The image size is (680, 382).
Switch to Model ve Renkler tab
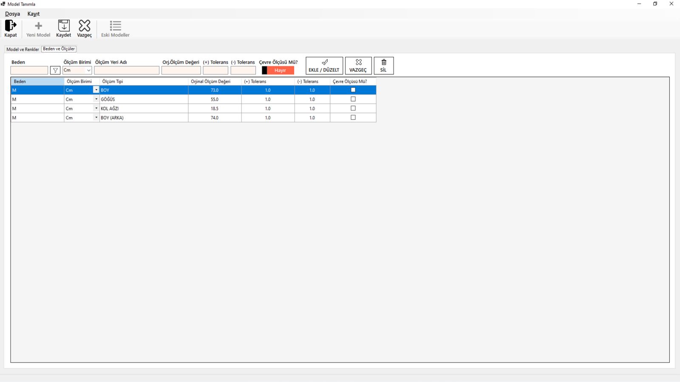click(x=23, y=49)
